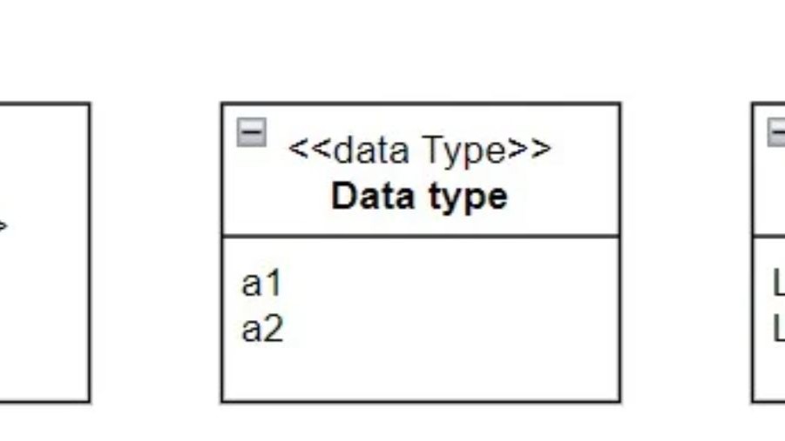This screenshot has width=785, height=441.
Task: Click canvas between Data type and right box
Action: pyautogui.click(x=686, y=252)
